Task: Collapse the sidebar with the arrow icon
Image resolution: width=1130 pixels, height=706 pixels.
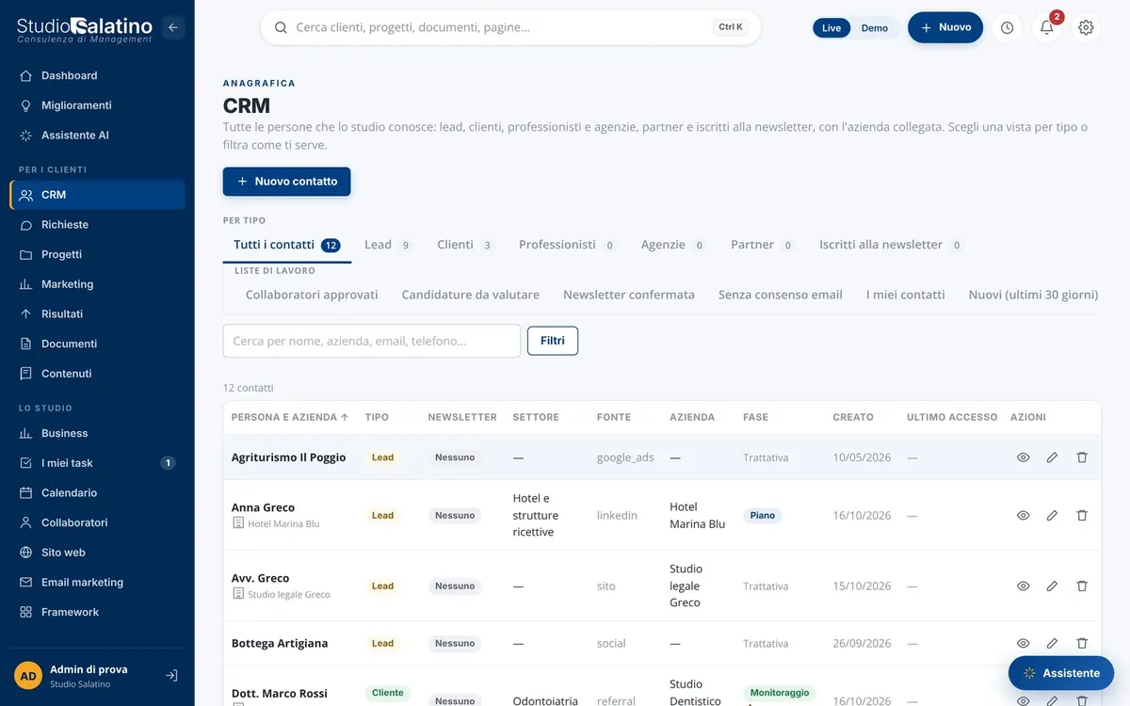Action: (x=172, y=27)
